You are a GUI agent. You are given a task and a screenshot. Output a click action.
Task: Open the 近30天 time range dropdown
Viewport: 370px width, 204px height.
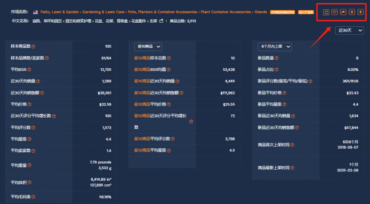350,30
